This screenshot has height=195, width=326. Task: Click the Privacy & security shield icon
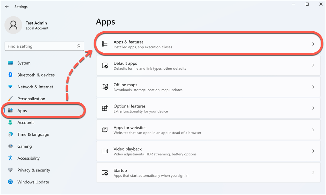coord(10,170)
